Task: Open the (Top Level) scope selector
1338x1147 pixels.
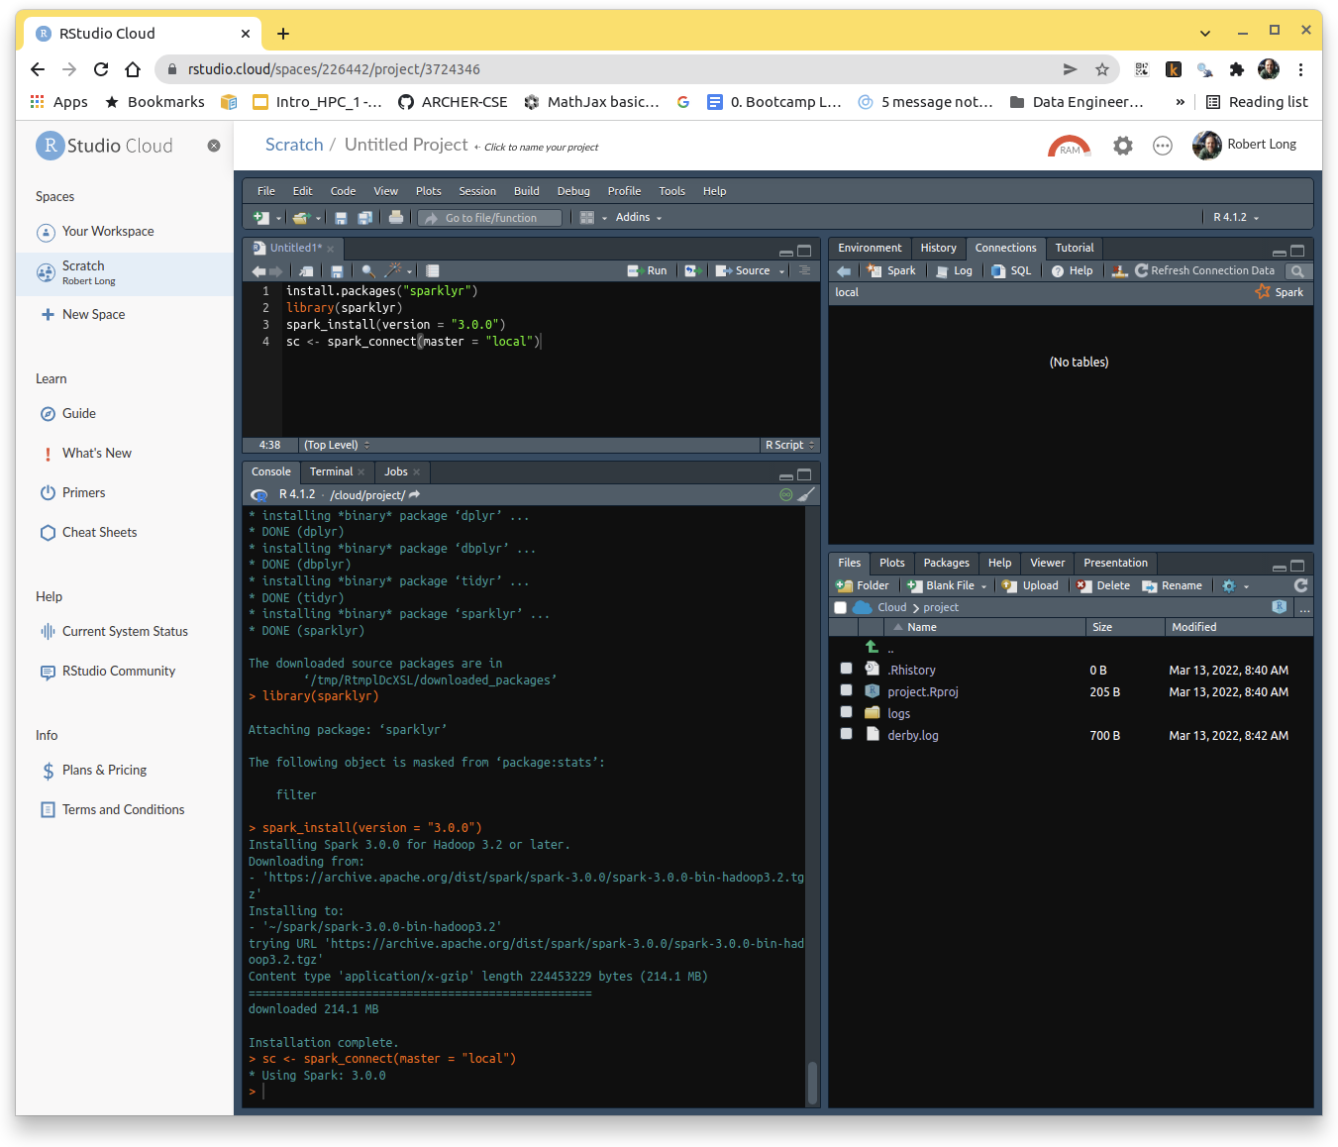Action: 337,446
